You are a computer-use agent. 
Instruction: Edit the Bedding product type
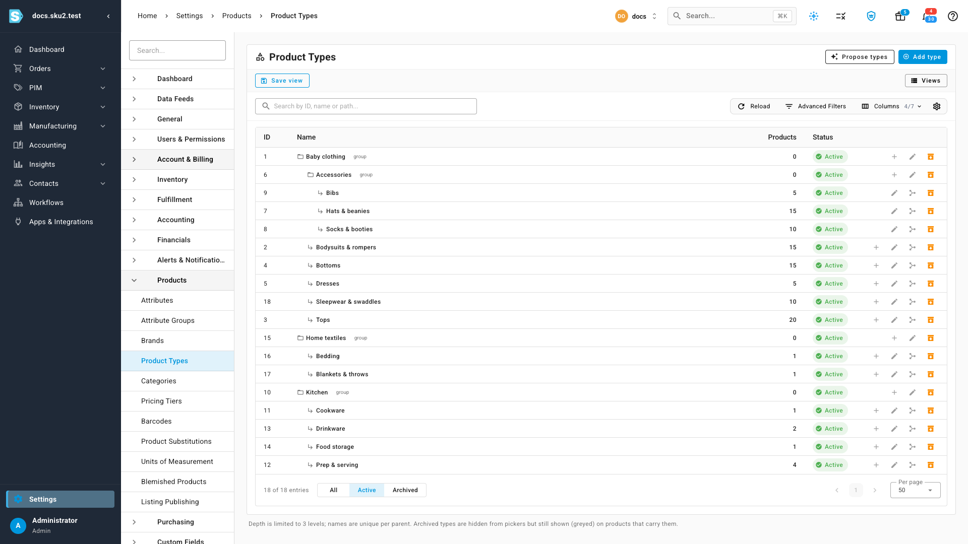pos(894,356)
